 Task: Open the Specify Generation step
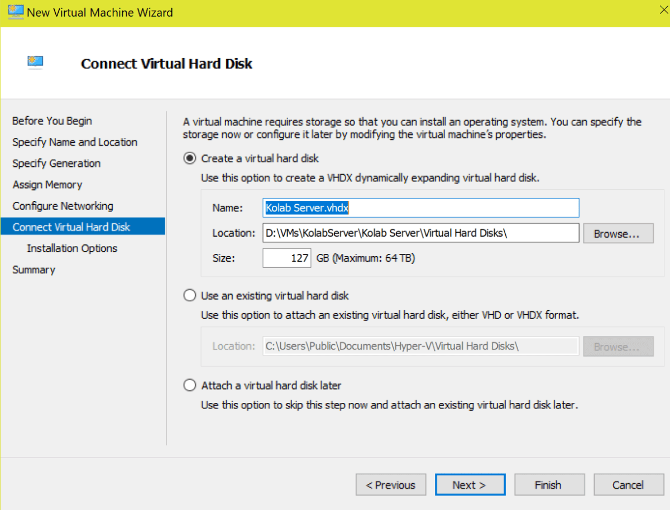click(x=56, y=163)
